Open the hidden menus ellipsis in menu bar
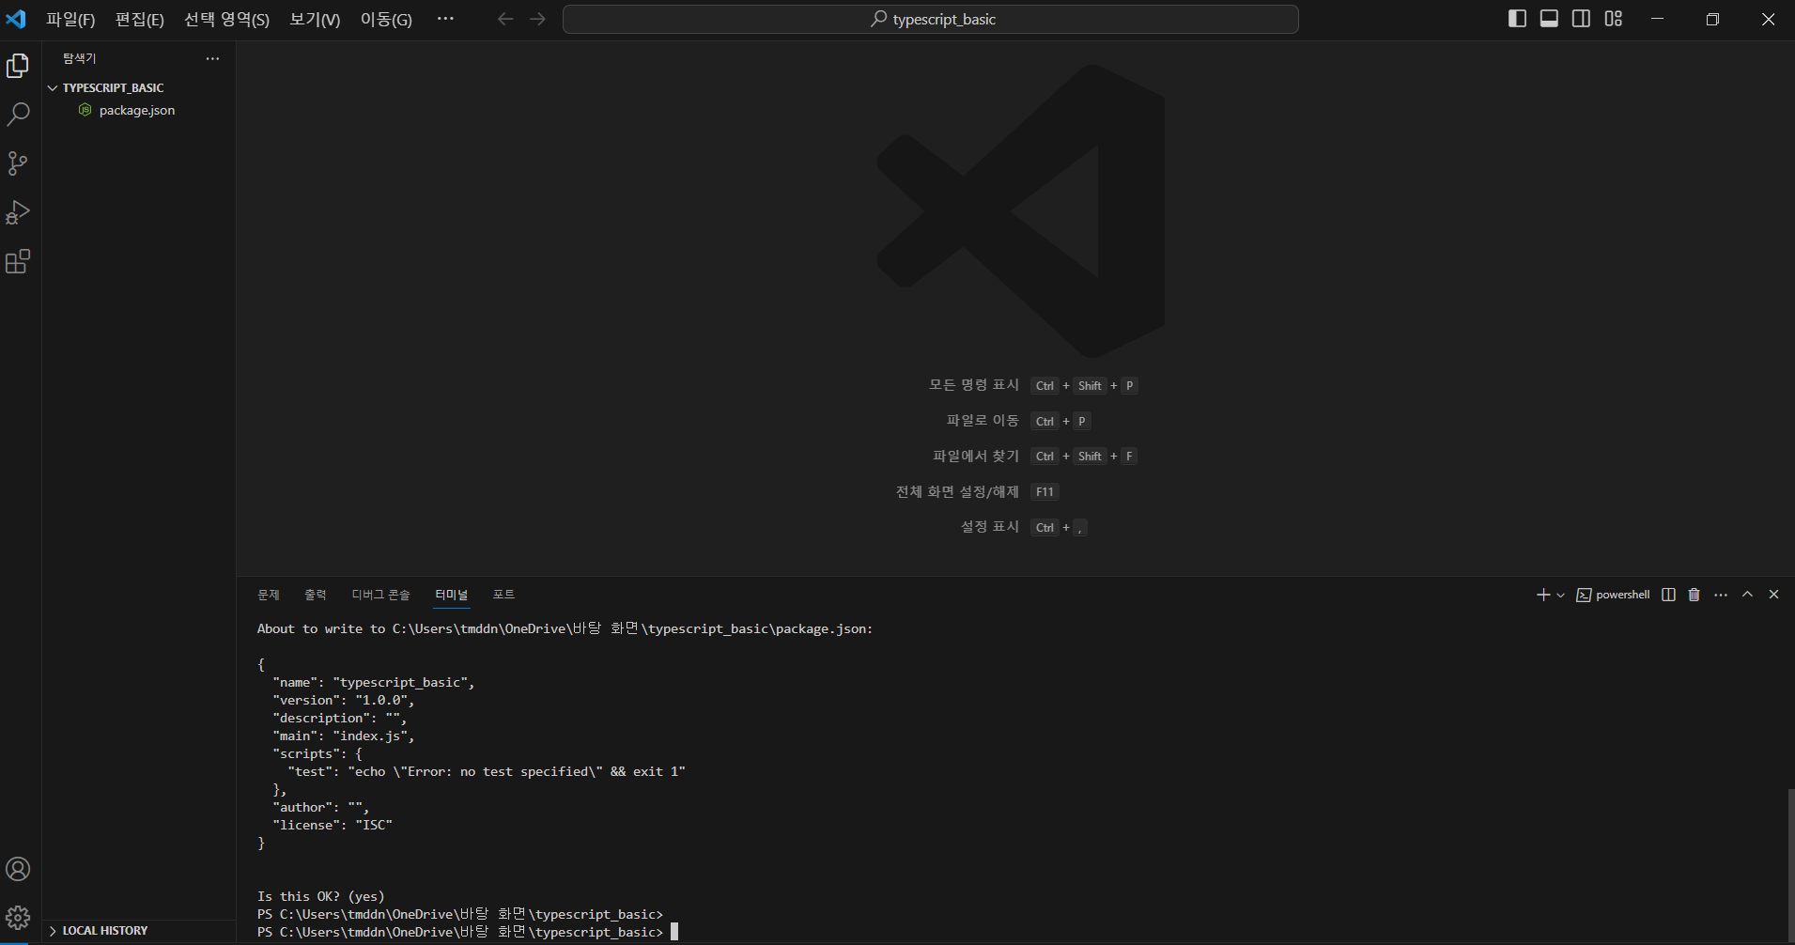The width and height of the screenshot is (1795, 945). click(x=445, y=19)
